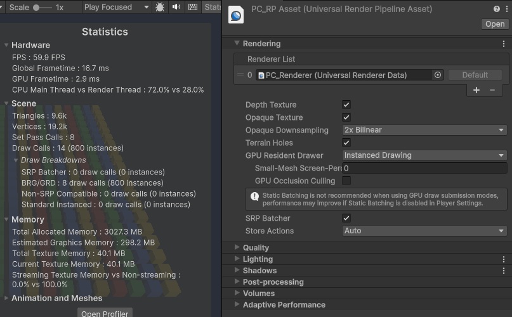This screenshot has width=512, height=317.
Task: Open the GPU Resident Drawer dropdown
Action: point(424,155)
